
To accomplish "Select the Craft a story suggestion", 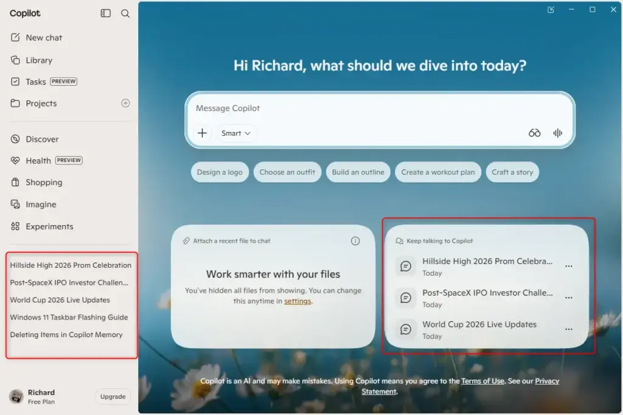I will [x=512, y=172].
